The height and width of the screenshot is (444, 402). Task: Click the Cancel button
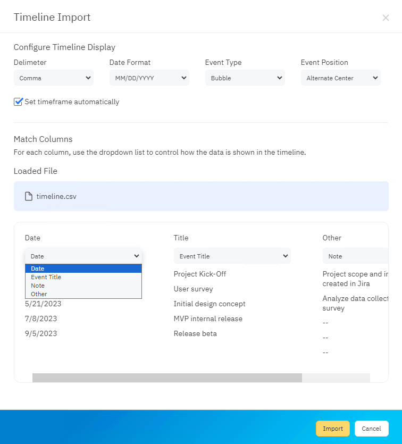[371, 429]
